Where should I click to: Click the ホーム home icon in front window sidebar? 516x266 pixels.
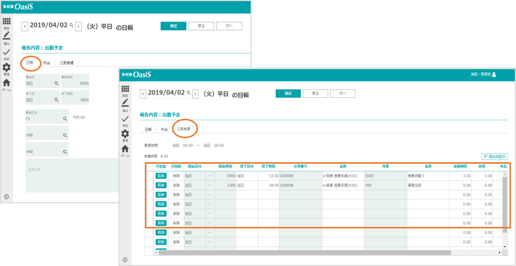(x=125, y=149)
